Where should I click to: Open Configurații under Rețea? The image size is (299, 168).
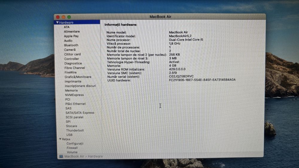point(75,144)
